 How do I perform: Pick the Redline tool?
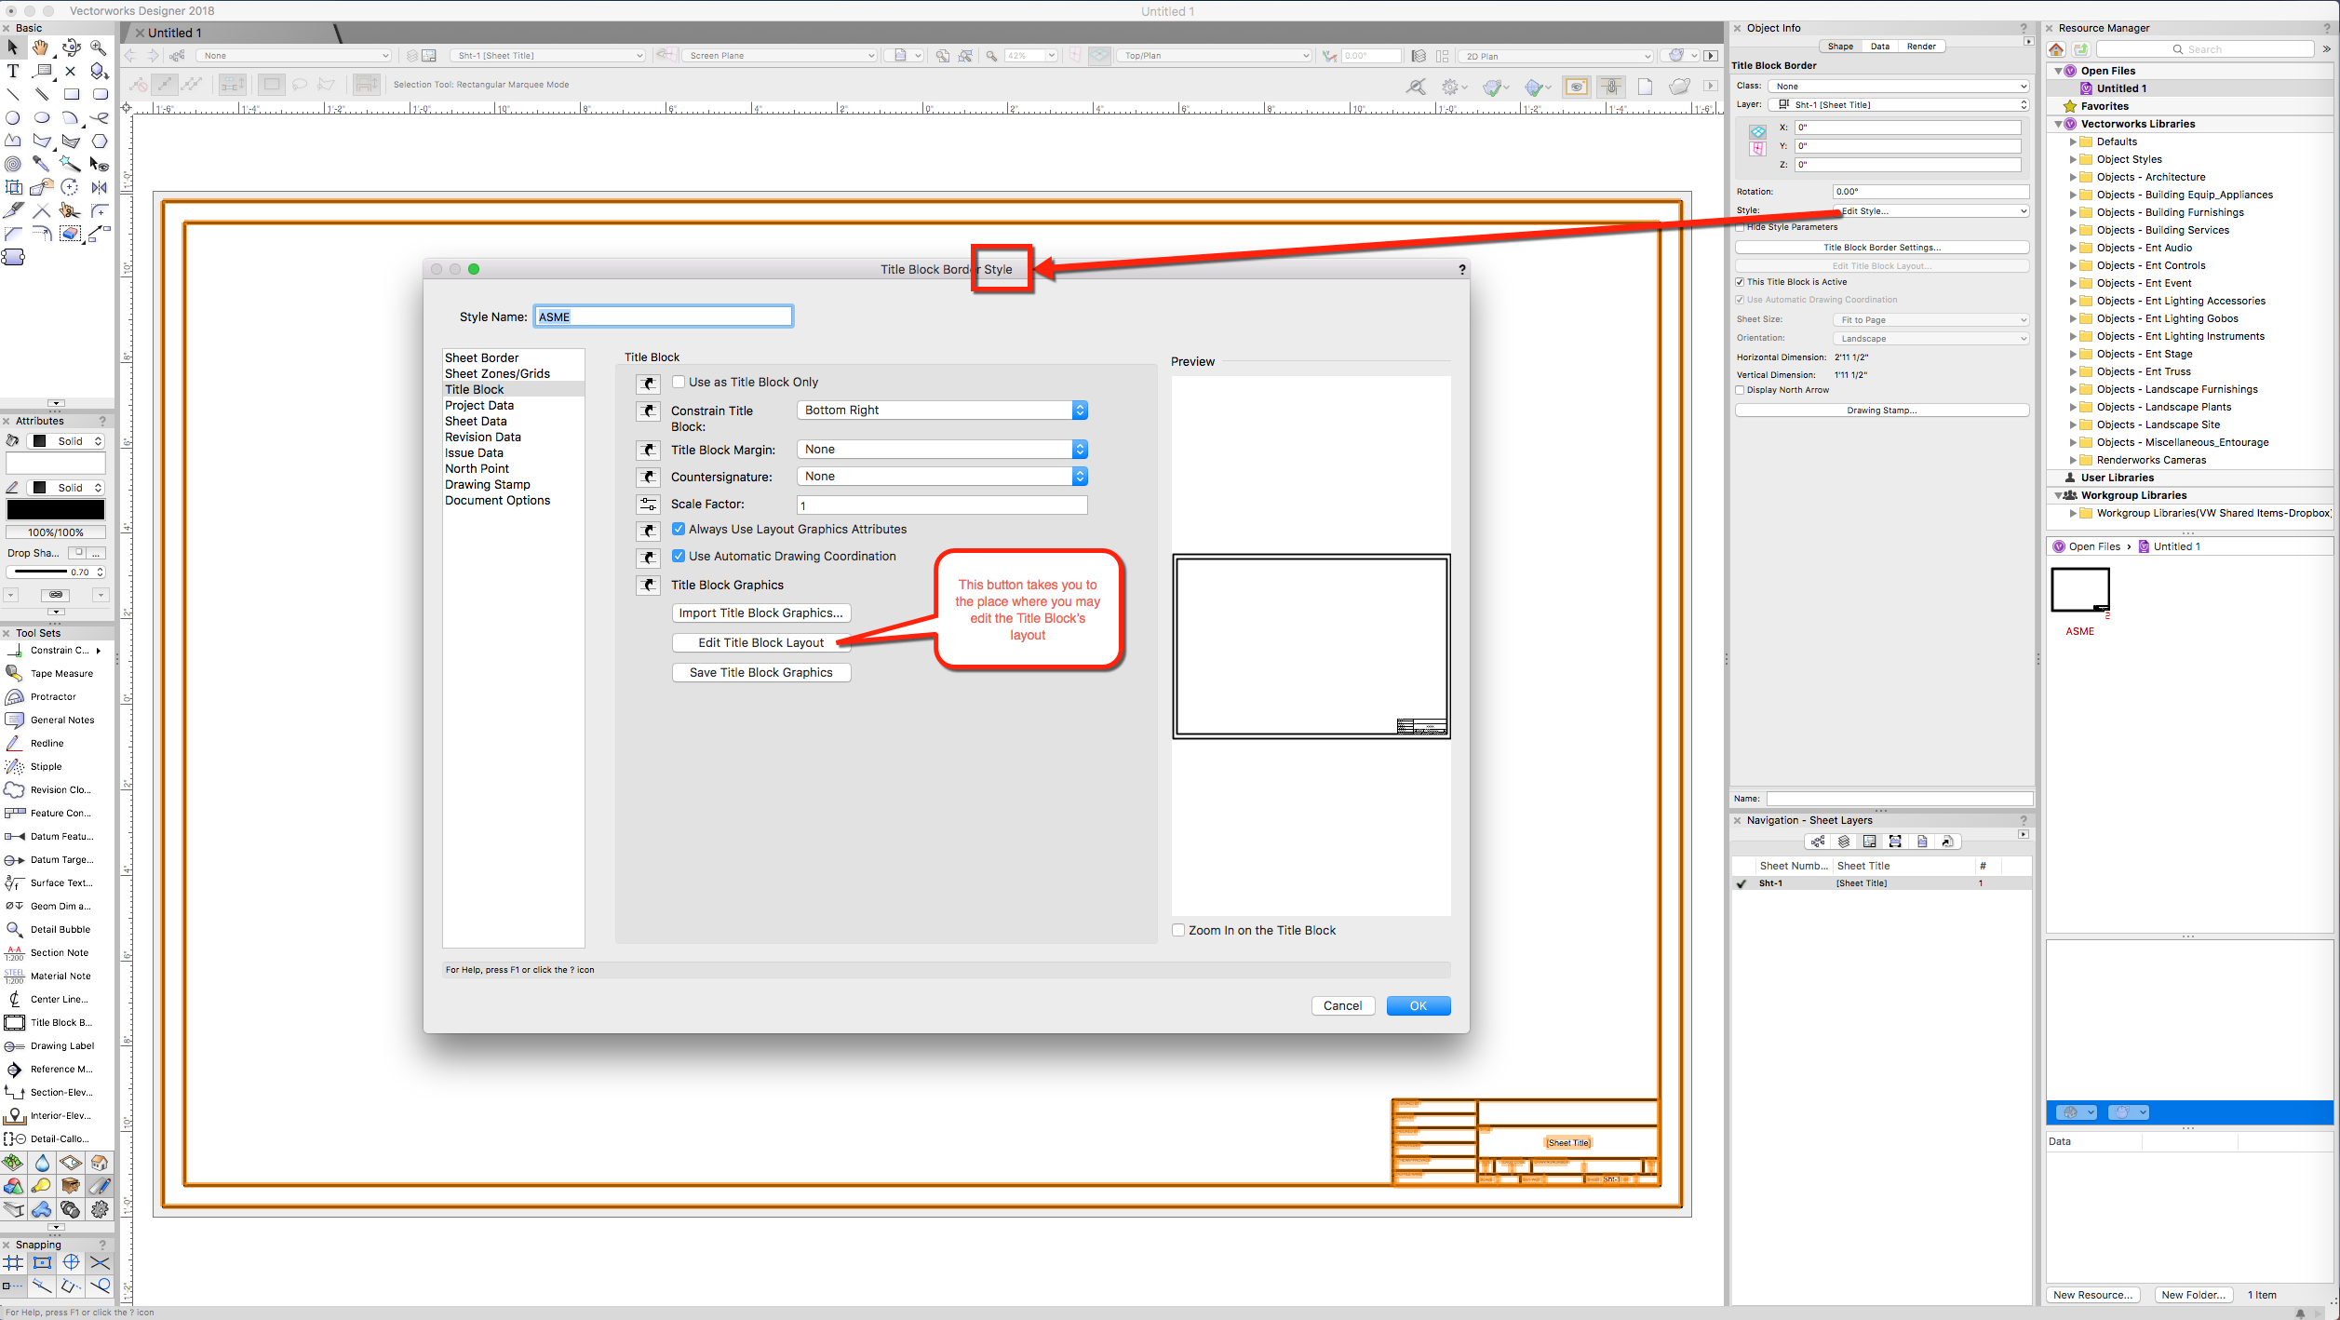(47, 743)
